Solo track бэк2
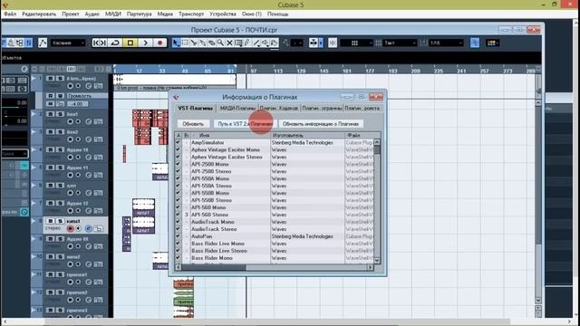Image resolution: width=580 pixels, height=326 pixels. (61, 132)
